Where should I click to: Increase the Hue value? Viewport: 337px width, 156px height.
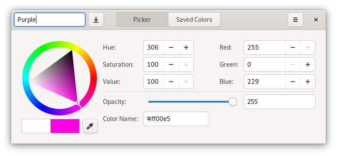tap(186, 47)
